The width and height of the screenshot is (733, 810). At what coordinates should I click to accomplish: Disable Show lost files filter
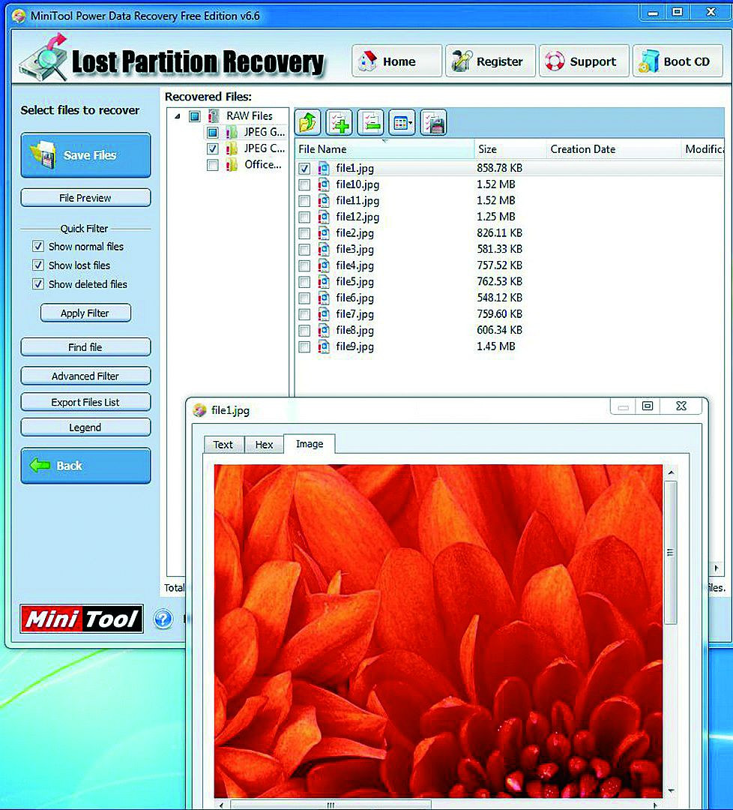[38, 265]
